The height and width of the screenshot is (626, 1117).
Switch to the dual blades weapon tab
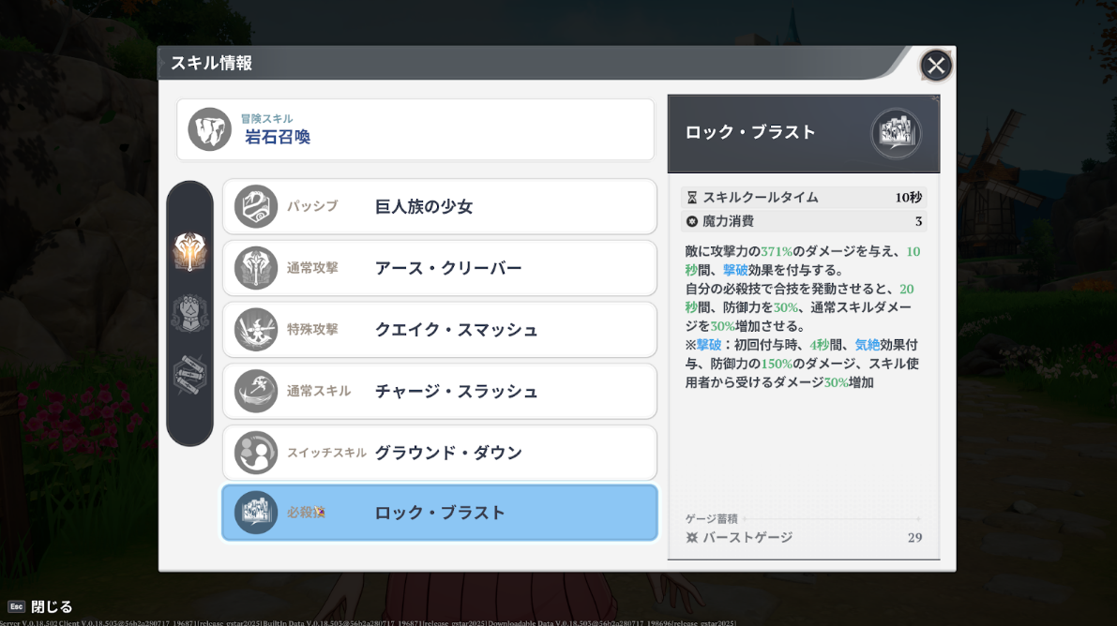point(189,371)
